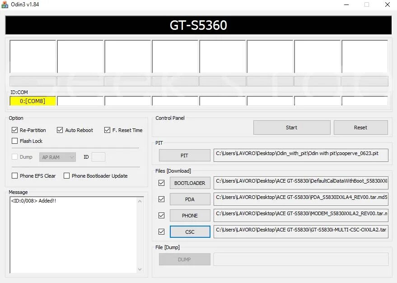397x283 pixels.
Task: Click the PHONE MODEM file path field
Action: click(301, 215)
